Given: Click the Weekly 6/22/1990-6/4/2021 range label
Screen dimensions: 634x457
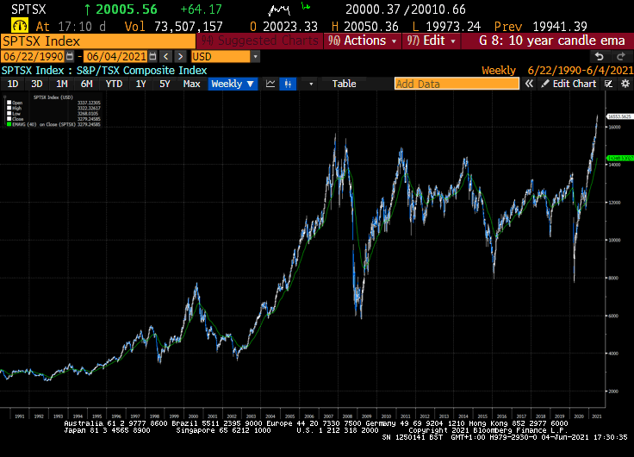Looking at the screenshot, I should click(x=557, y=71).
